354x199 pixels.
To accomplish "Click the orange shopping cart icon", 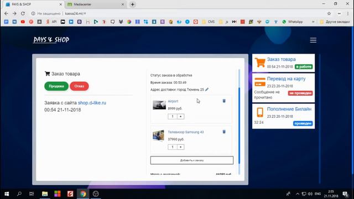I will [x=260, y=62].
